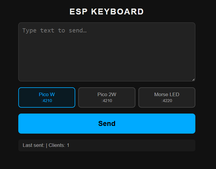Image resolution: width=216 pixels, height=169 pixels.
Task: Select the Pico 2W target
Action: (107, 97)
